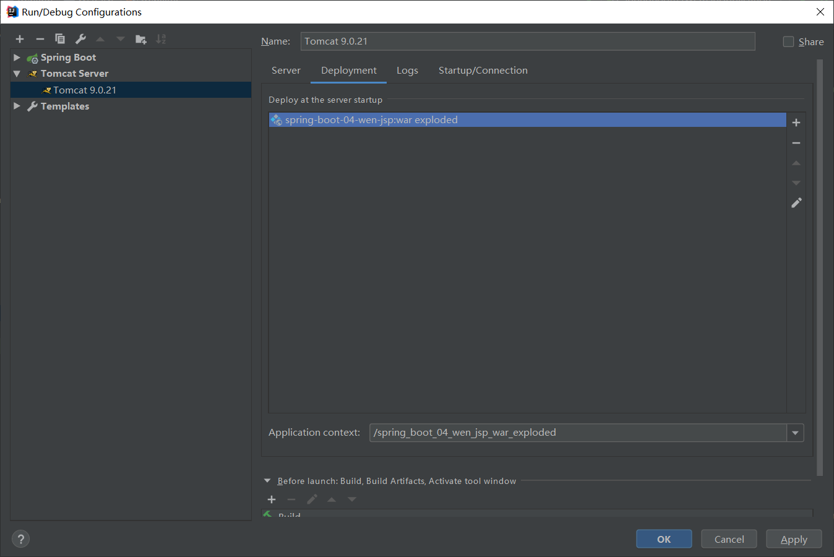Click artifact icon of spring-boot-04-wen-jsp row
The image size is (834, 557).
(x=277, y=120)
